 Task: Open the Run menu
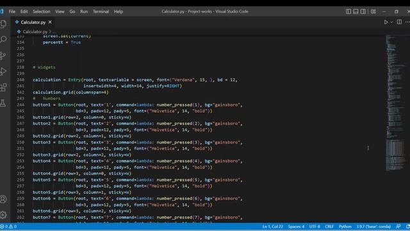(84, 12)
